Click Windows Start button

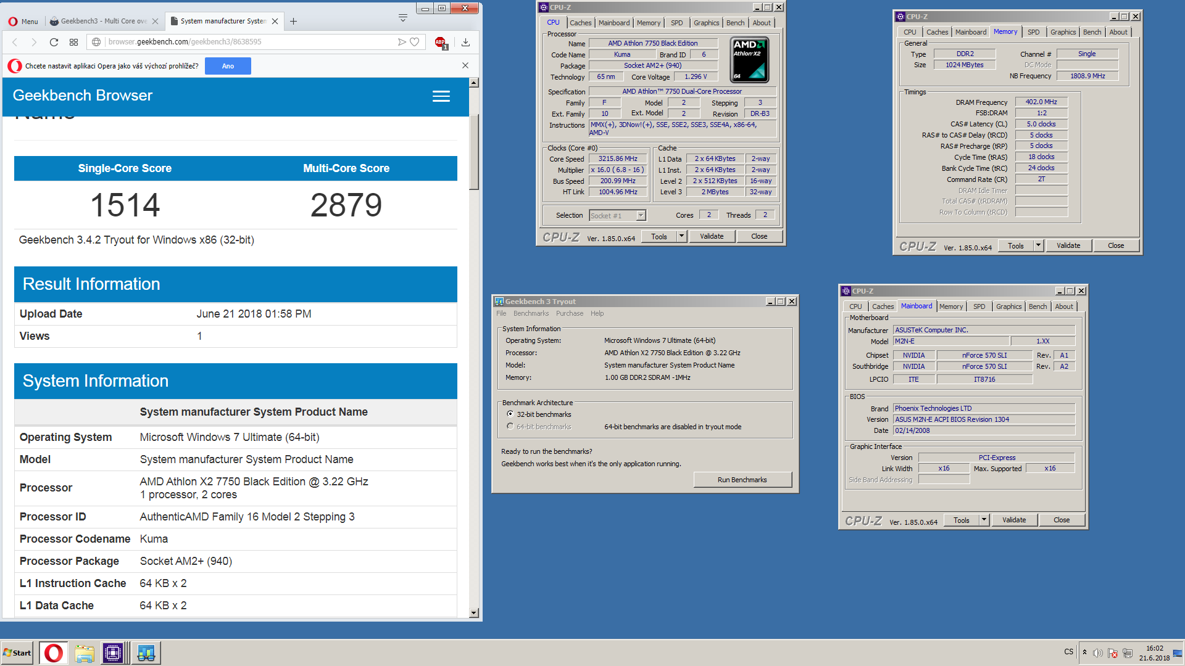pos(17,652)
